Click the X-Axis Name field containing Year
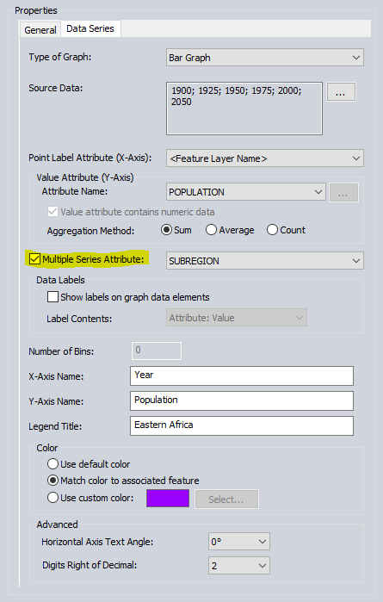Image resolution: width=383 pixels, height=602 pixels. coord(242,375)
